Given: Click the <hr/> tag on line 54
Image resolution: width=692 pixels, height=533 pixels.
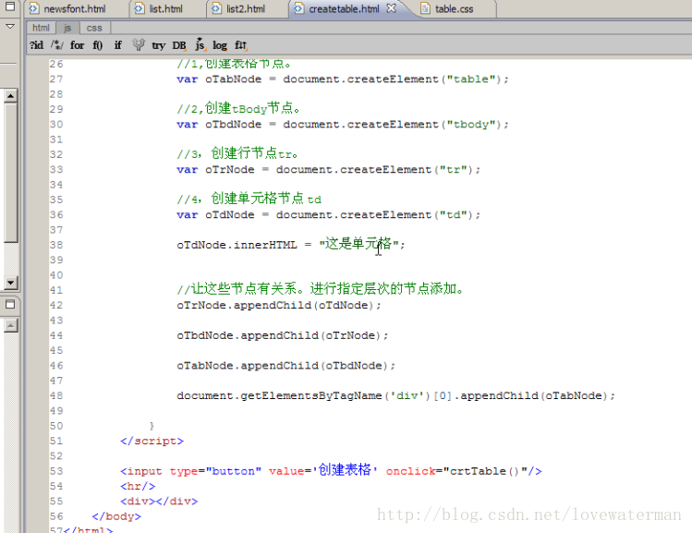Looking at the screenshot, I should click(138, 486).
